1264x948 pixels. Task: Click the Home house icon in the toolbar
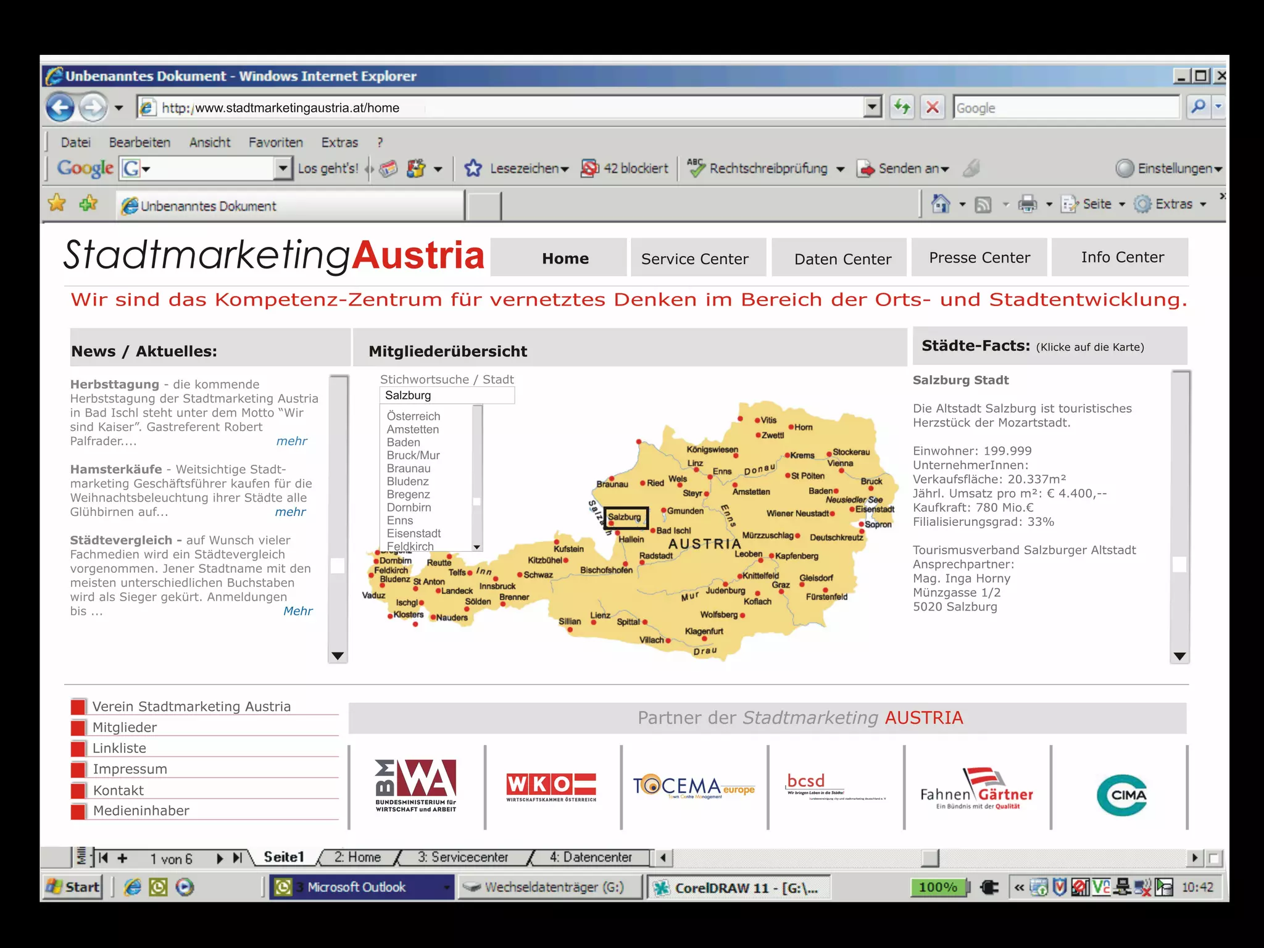click(941, 204)
